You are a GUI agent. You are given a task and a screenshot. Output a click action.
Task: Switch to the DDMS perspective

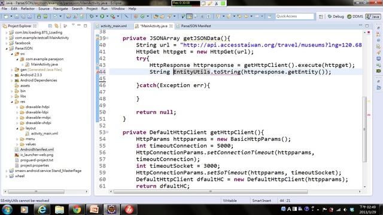[355, 17]
